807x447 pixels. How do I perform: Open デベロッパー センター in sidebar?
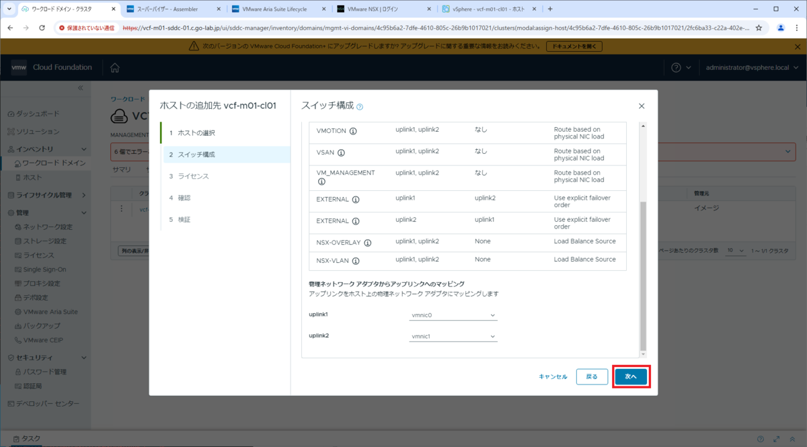coord(44,403)
